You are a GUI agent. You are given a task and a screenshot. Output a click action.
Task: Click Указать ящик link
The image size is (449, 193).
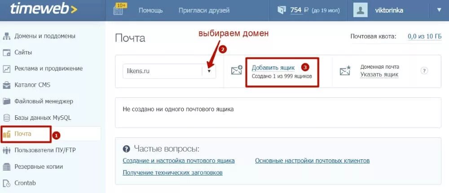[379, 75]
